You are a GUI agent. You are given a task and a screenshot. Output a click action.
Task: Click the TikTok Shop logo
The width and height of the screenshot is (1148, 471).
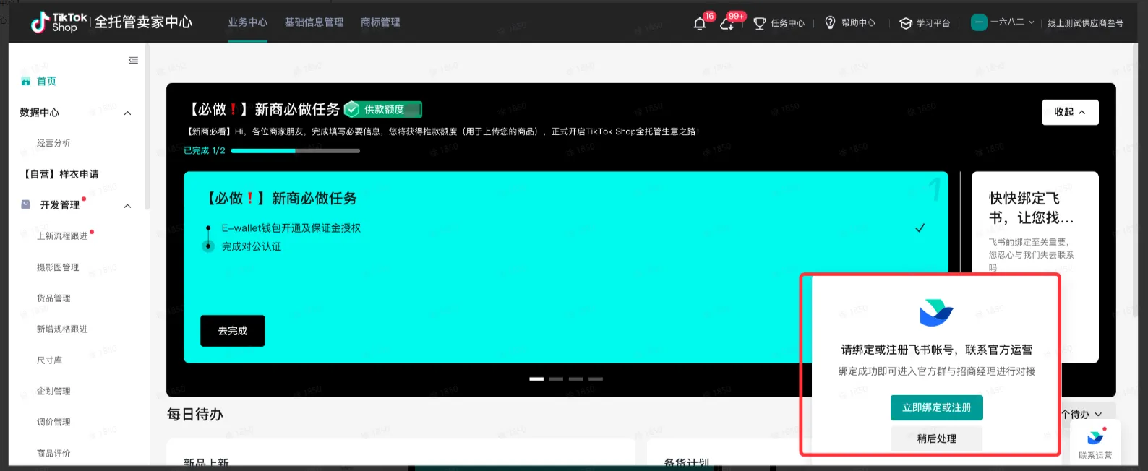[59, 22]
